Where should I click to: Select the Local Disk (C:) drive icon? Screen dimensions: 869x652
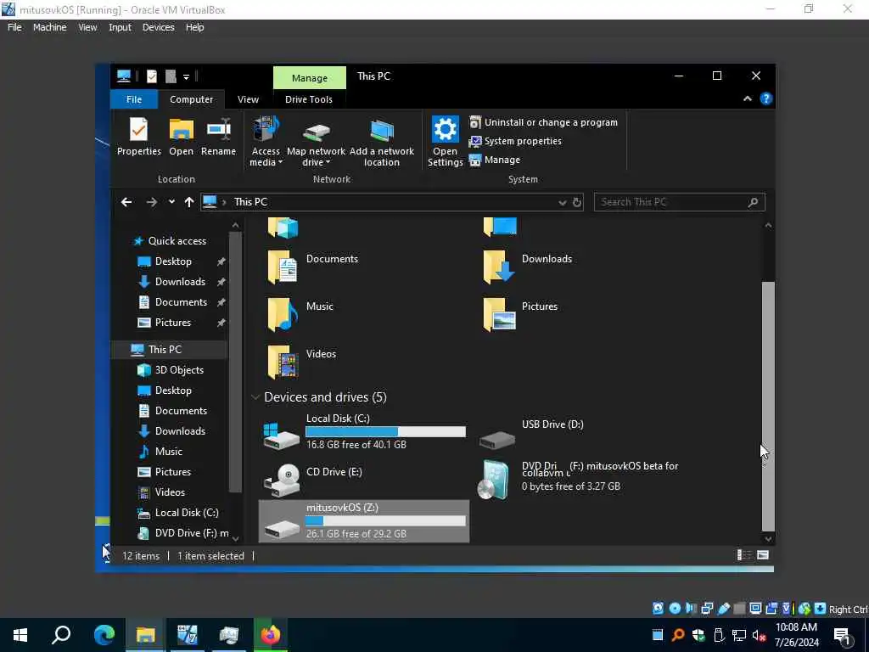coord(282,436)
